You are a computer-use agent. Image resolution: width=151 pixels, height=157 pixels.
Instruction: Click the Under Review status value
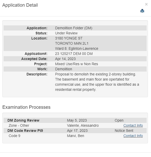66,33
